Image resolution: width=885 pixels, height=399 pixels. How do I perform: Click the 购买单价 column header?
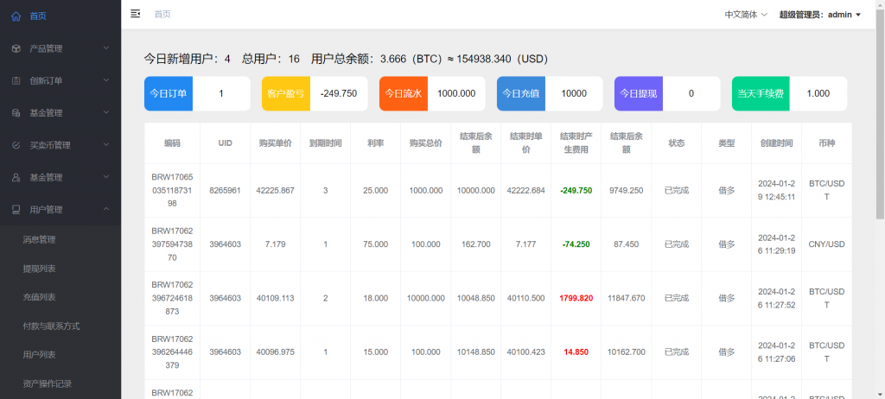(x=276, y=143)
